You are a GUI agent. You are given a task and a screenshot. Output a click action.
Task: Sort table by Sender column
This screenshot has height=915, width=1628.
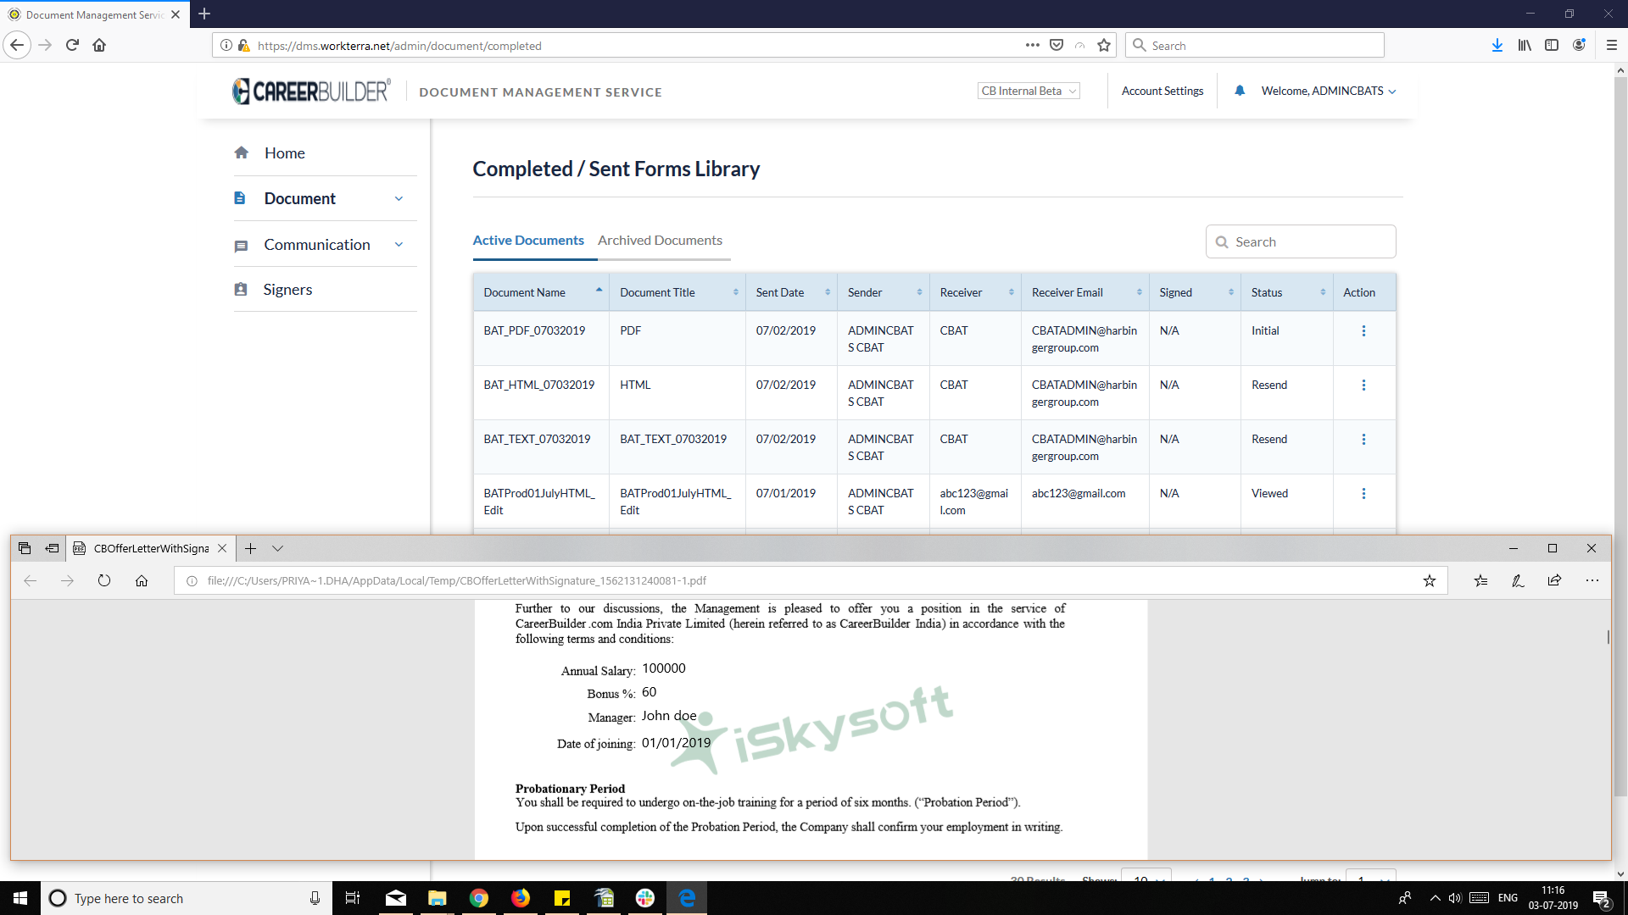[x=884, y=292]
